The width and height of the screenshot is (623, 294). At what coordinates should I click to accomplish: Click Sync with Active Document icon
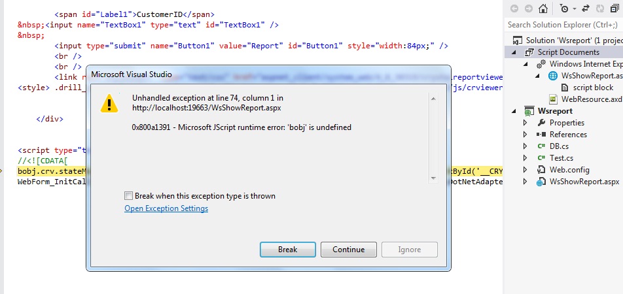[586, 8]
